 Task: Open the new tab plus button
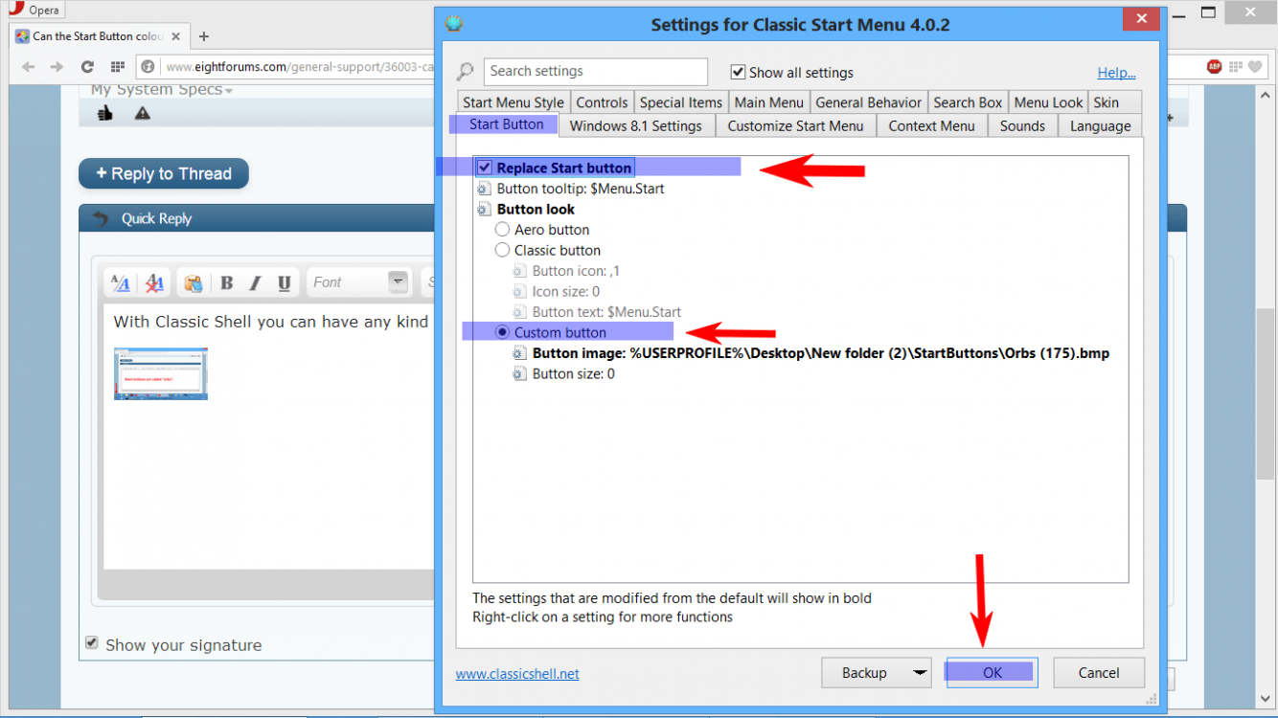pyautogui.click(x=203, y=36)
